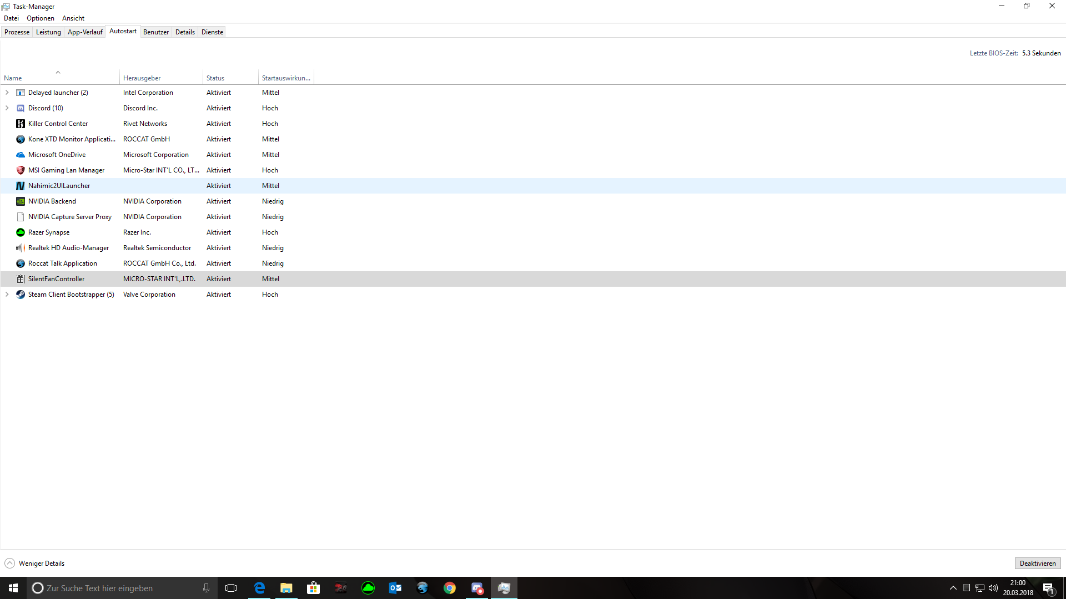Select the Microsoft OneDrive cloud icon
The image size is (1066, 599).
pos(21,155)
